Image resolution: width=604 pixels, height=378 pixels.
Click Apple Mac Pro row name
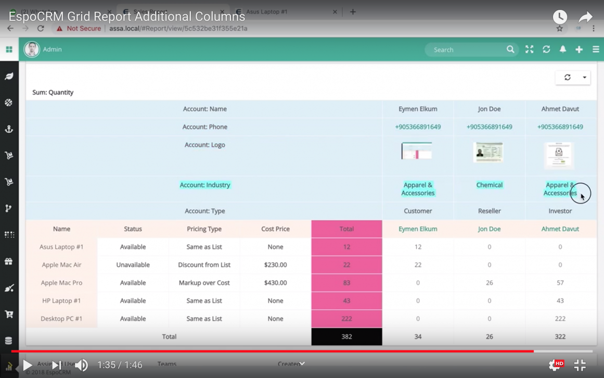tap(61, 283)
